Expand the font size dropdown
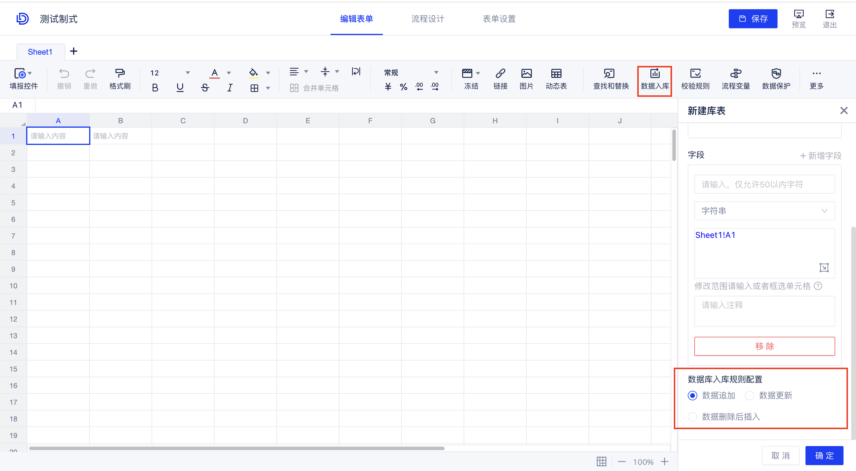The image size is (856, 471). [x=188, y=73]
